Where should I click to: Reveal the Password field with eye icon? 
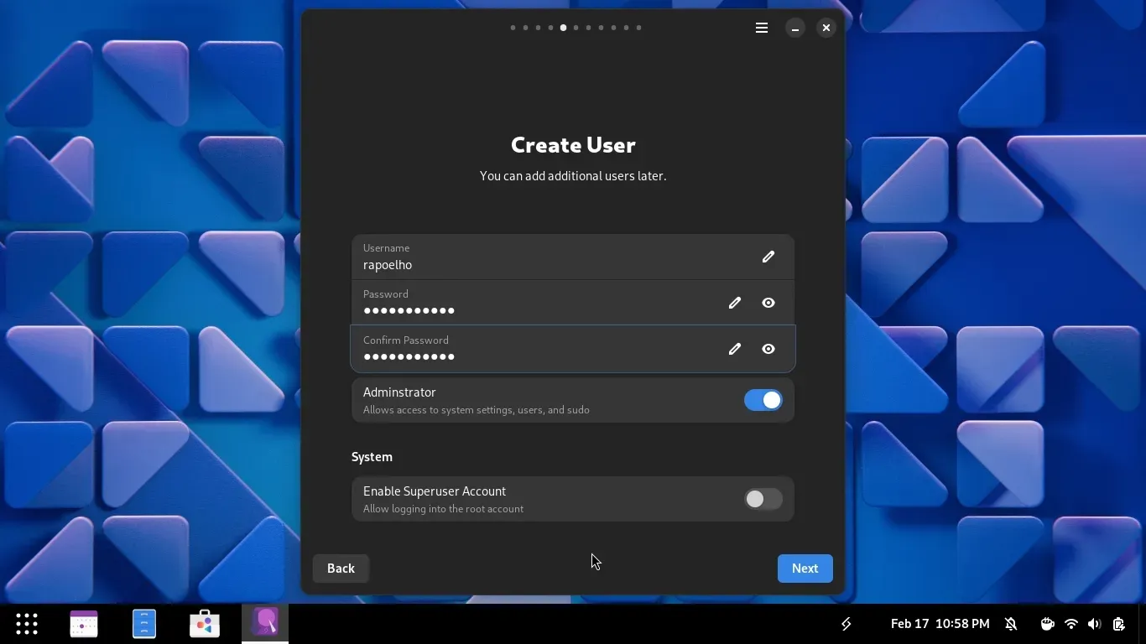click(x=768, y=303)
